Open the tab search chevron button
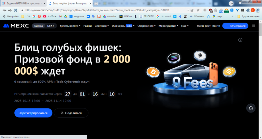 tap(231, 3)
